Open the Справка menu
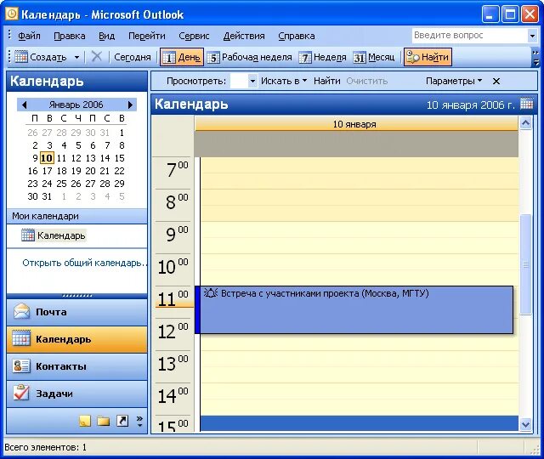Screen dimensions: 544x459 (x=297, y=36)
